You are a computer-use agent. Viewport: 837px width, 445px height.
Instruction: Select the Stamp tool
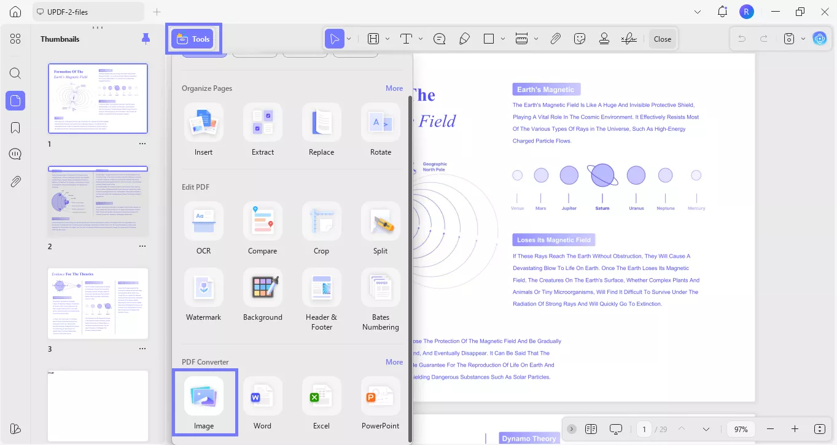click(x=604, y=39)
